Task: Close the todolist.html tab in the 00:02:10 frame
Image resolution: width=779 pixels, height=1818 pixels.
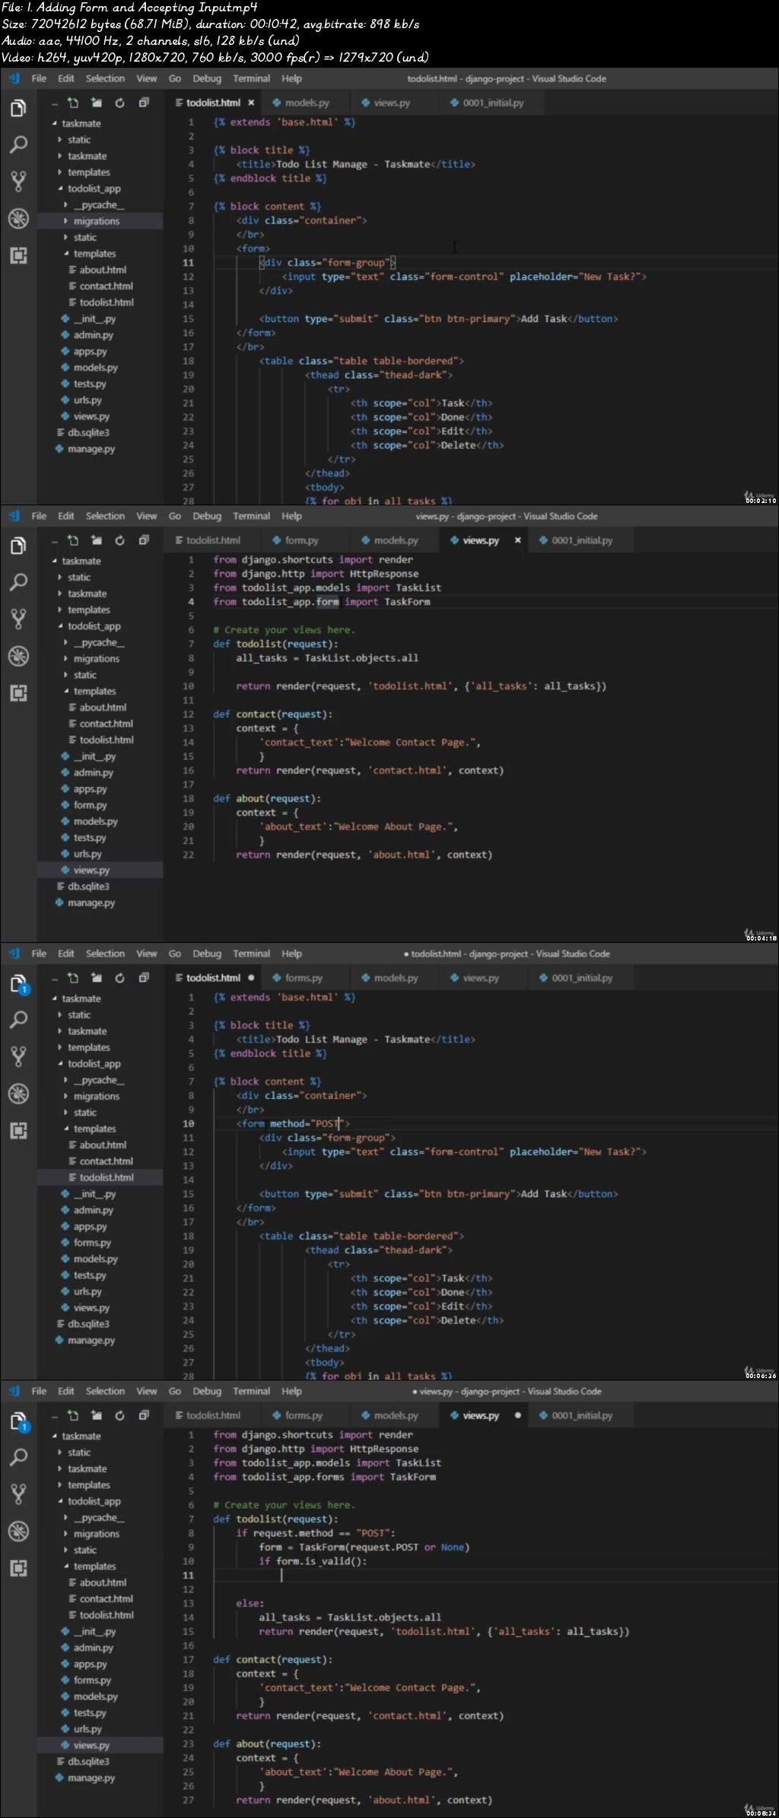Action: (x=251, y=103)
